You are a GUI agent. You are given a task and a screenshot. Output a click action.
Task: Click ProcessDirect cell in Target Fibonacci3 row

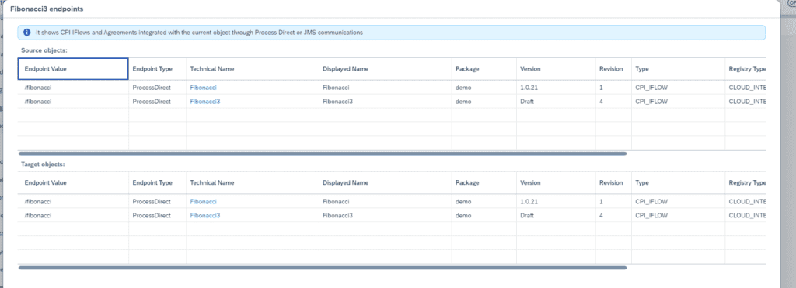point(157,216)
